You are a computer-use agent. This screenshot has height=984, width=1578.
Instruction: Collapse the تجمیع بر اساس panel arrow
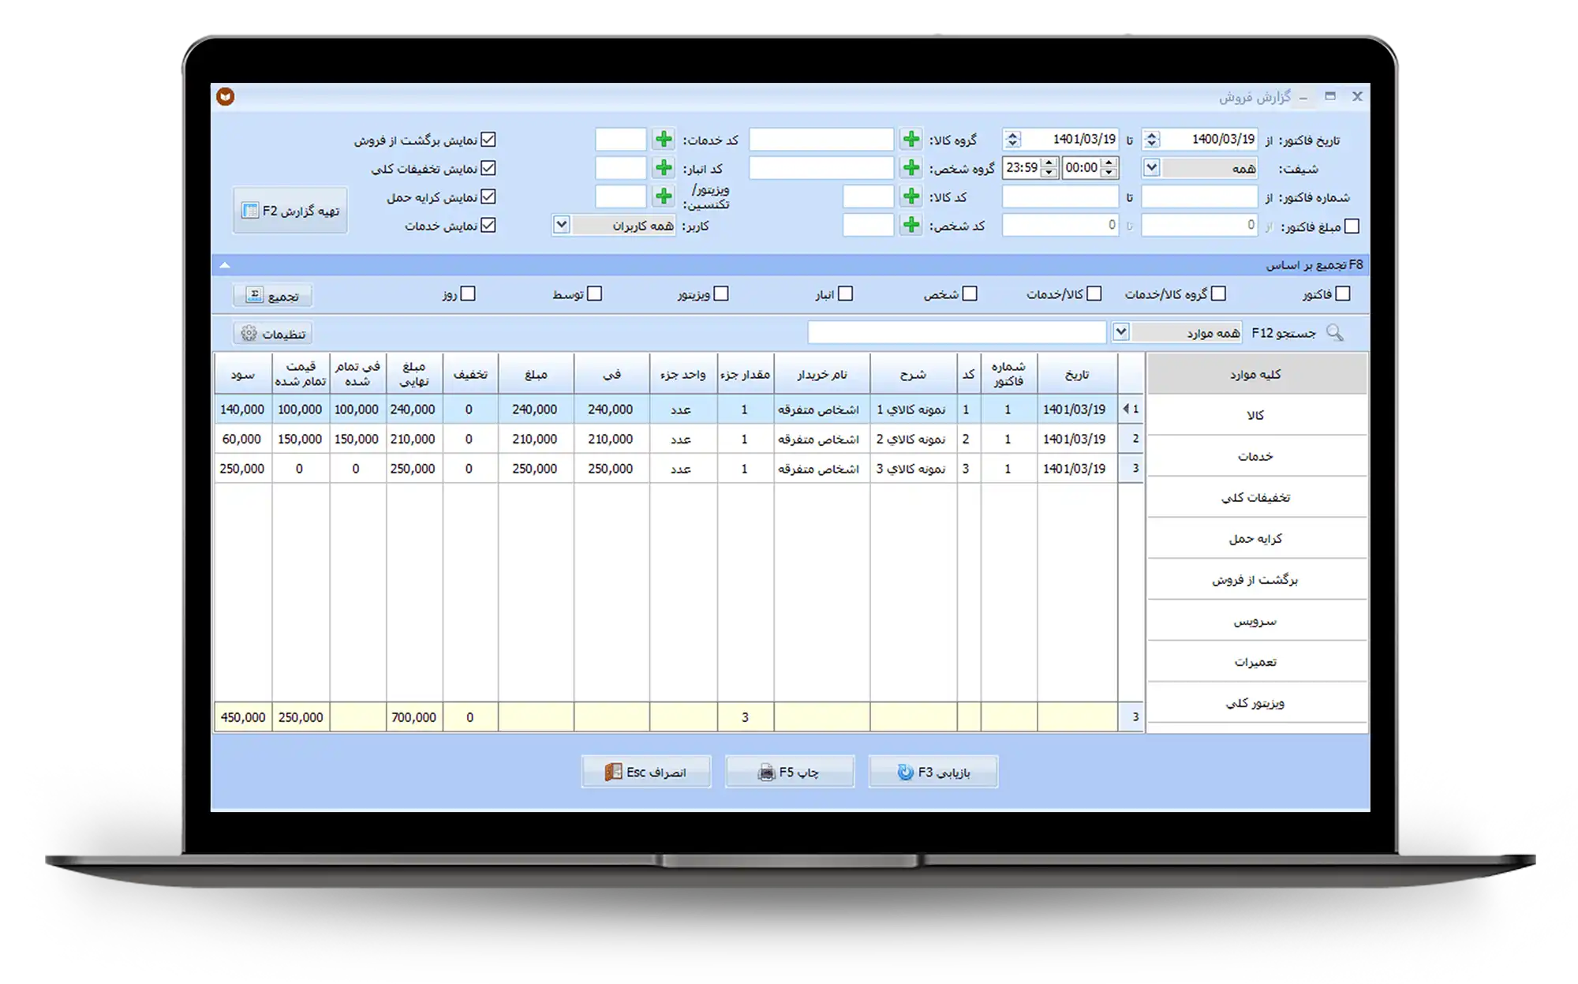click(x=225, y=265)
